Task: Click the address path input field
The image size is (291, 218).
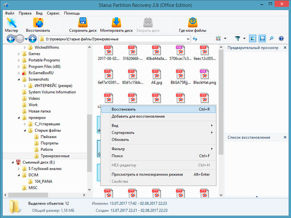Action: [115, 39]
